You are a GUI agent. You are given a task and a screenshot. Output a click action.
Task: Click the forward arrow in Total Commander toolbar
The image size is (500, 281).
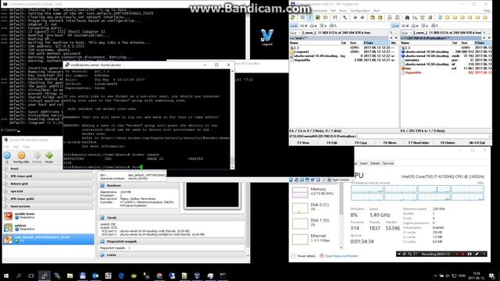click(362, 17)
